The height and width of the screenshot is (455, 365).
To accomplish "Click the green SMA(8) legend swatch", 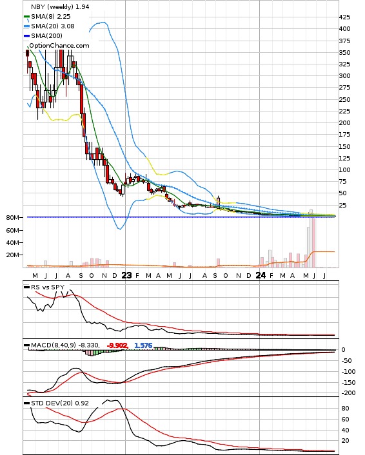I will (x=26, y=17).
